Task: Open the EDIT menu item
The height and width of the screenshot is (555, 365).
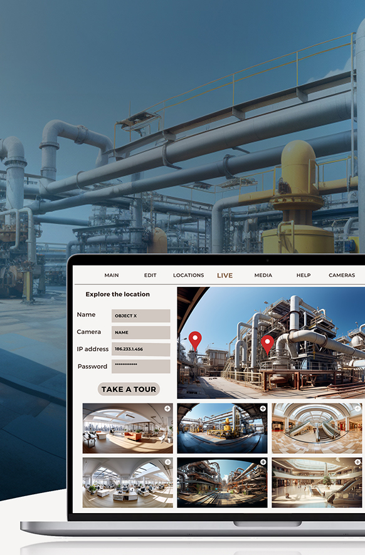Action: pos(151,275)
